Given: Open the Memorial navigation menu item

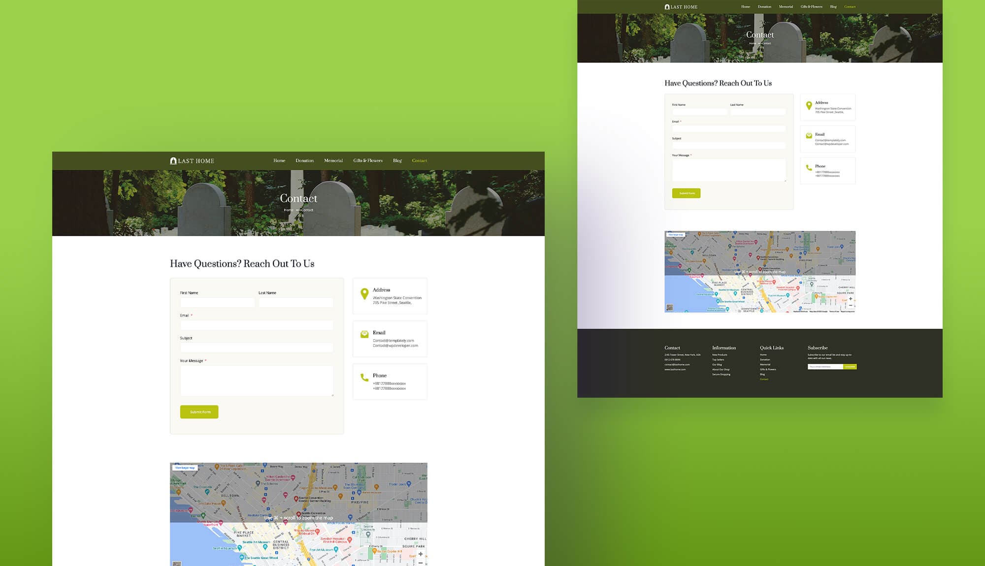Looking at the screenshot, I should click(333, 160).
